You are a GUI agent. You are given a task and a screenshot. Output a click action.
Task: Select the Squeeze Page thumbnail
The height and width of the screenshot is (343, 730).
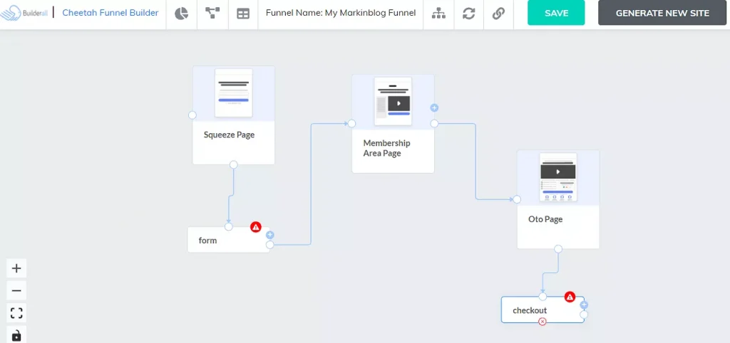tap(234, 93)
